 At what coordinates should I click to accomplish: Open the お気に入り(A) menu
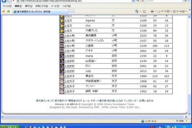pos(42,6)
